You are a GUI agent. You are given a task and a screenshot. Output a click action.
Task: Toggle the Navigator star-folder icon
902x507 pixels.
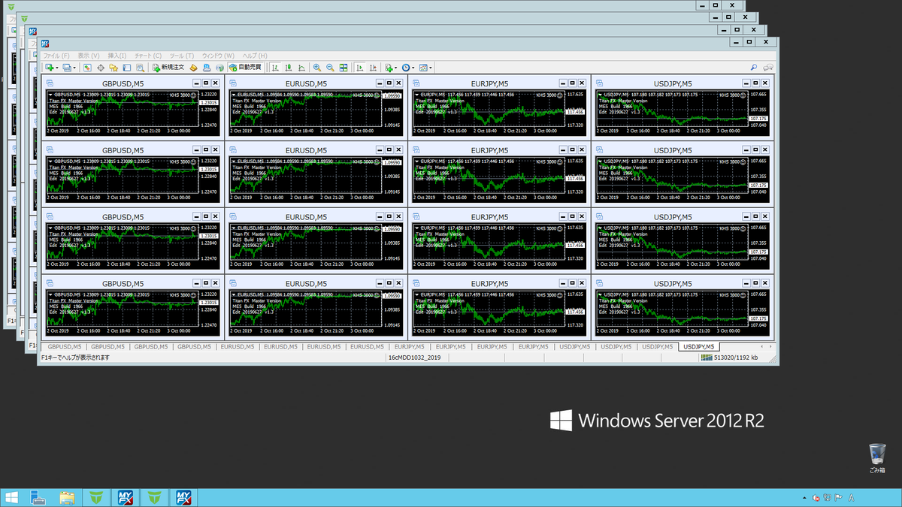click(x=113, y=68)
